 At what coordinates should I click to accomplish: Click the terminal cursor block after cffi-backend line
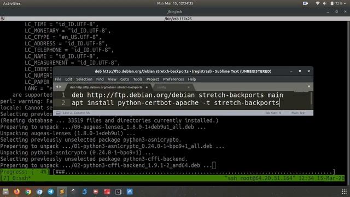(214, 165)
